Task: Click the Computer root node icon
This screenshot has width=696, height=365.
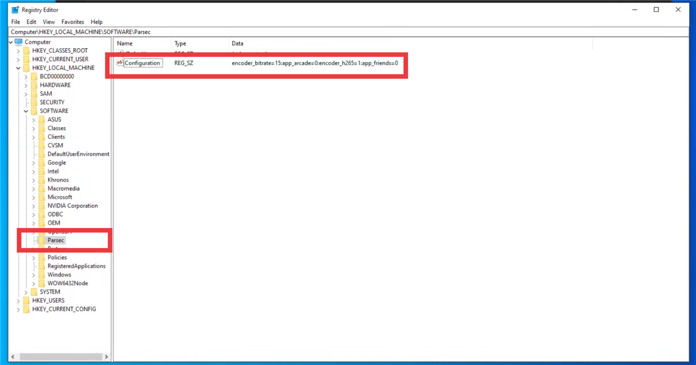Action: 18,42
